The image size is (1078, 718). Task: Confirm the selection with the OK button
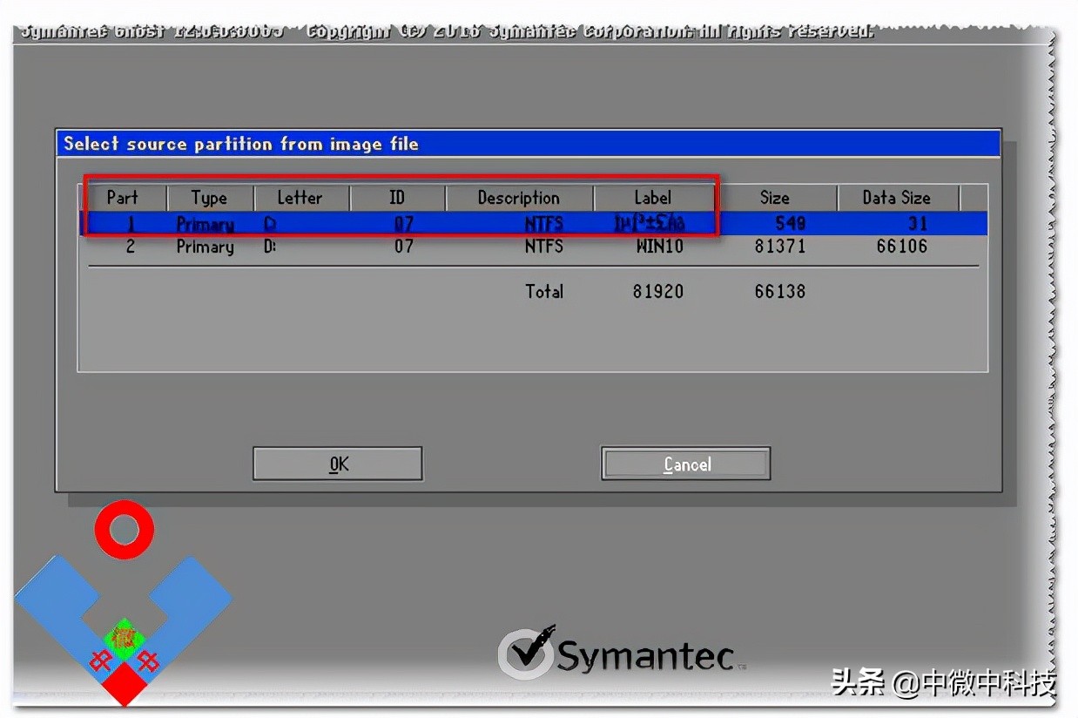338,464
